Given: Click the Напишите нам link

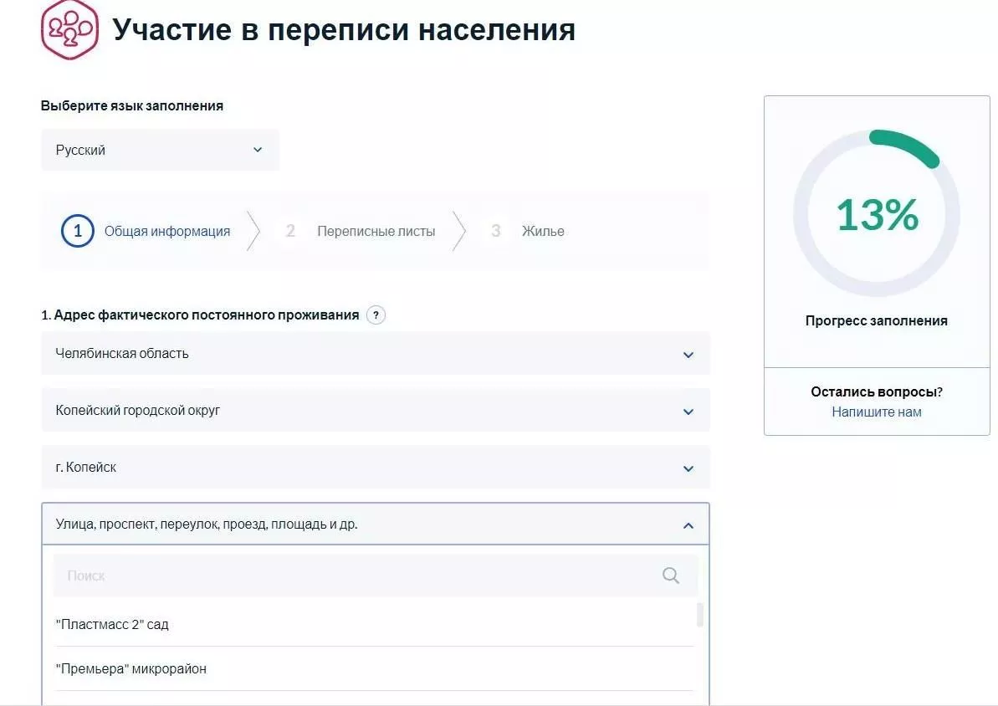Looking at the screenshot, I should (876, 412).
